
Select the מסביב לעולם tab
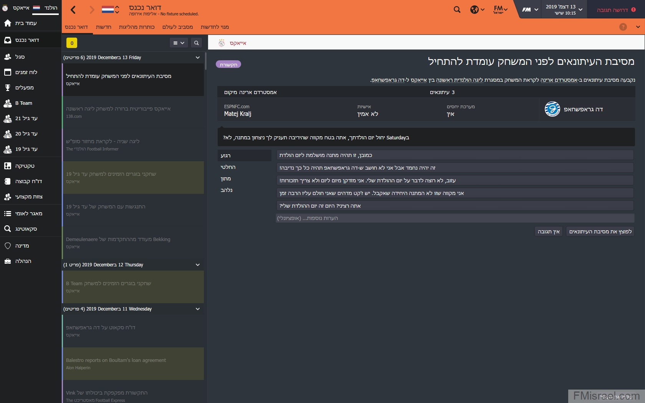177,27
